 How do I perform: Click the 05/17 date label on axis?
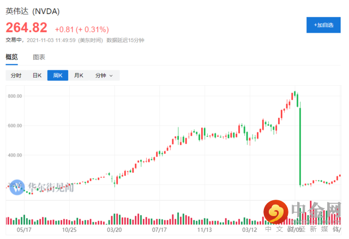coord(23,230)
